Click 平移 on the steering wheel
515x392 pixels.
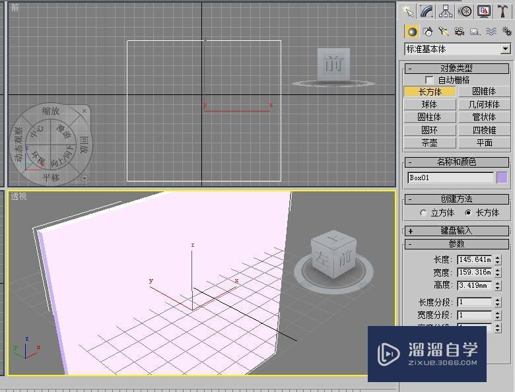[51, 178]
